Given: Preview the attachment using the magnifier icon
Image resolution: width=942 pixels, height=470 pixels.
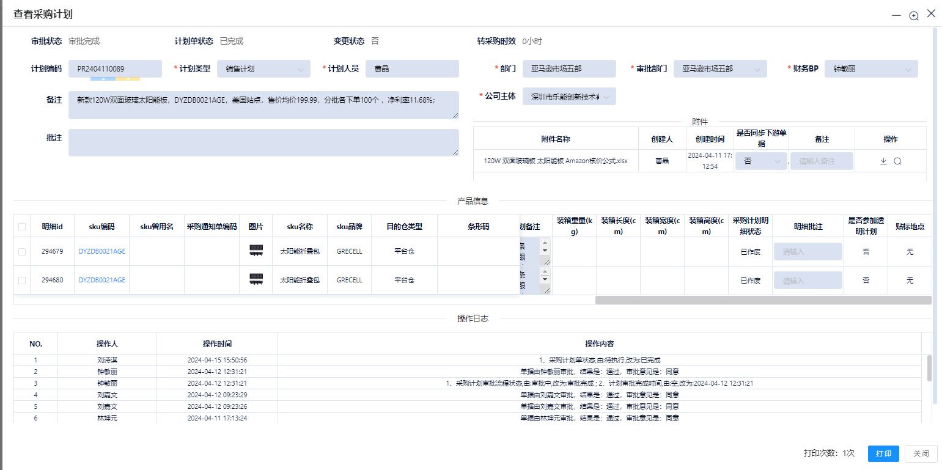Looking at the screenshot, I should [x=897, y=161].
